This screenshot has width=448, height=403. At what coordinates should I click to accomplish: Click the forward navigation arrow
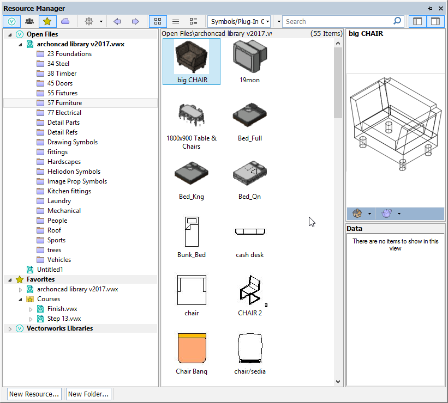(135, 21)
